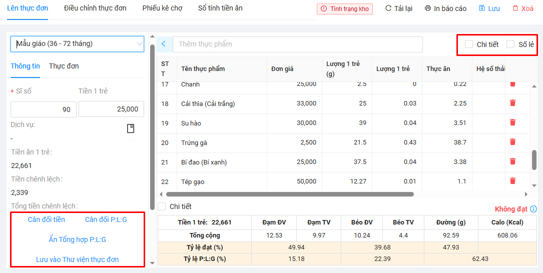Viewport: 543px width, 273px height.
Task: Enable the top Chi tiết checkbox
Action: (x=469, y=44)
